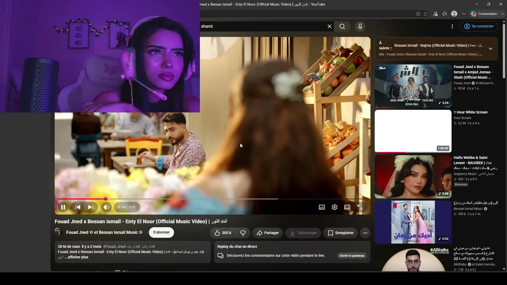
Task: Dislike the video with thumbs down
Action: coord(243,233)
